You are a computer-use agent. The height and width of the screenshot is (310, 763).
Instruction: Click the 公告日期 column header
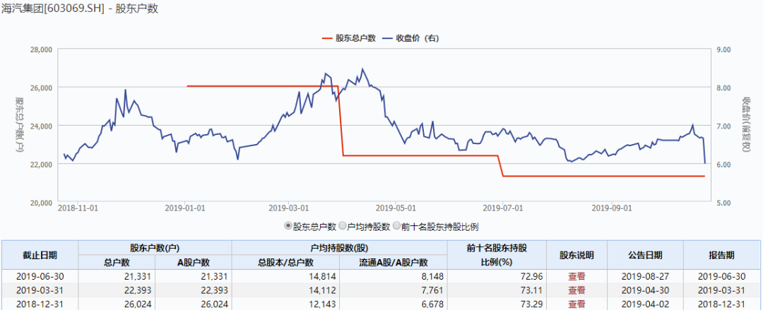[x=645, y=255]
